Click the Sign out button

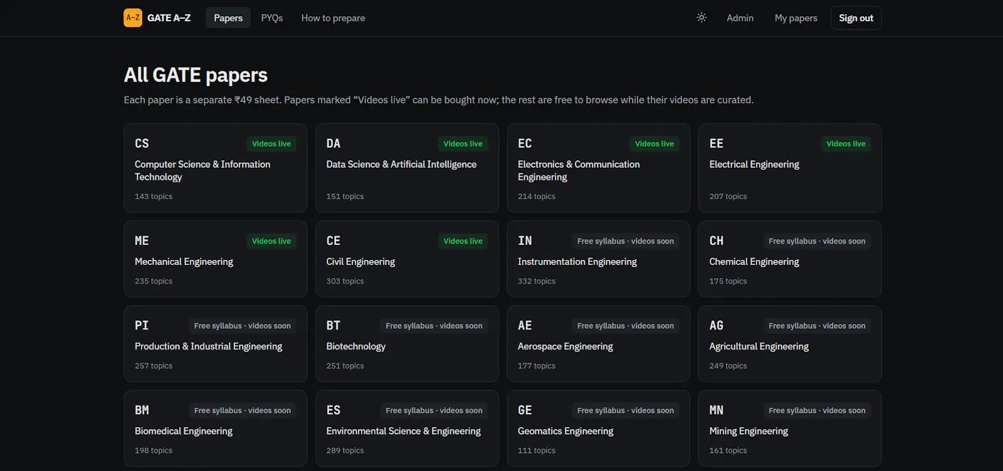(856, 18)
